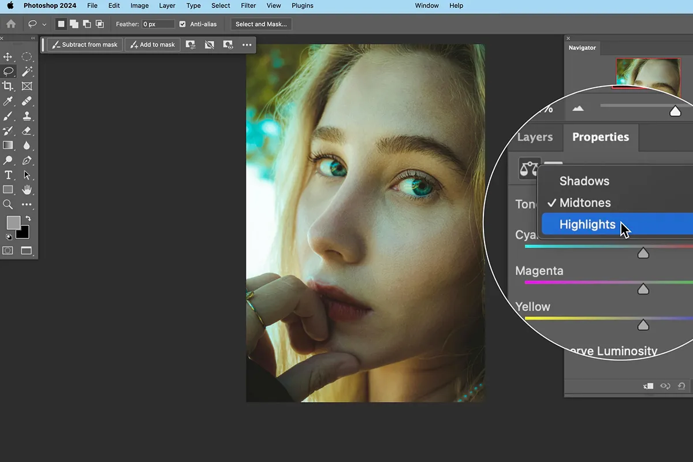This screenshot has height=462, width=693.
Task: Open the Apple menu
Action: pos(10,5)
